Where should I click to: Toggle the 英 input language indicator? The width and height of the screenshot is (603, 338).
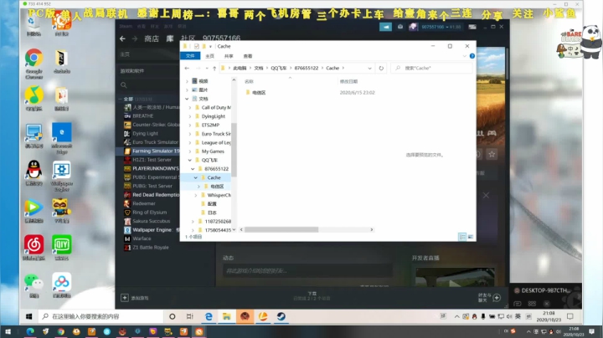click(x=518, y=316)
